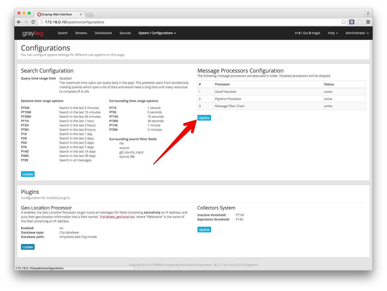The width and height of the screenshot is (387, 291).
Task: Click the back navigation arrow
Action: point(19,22)
